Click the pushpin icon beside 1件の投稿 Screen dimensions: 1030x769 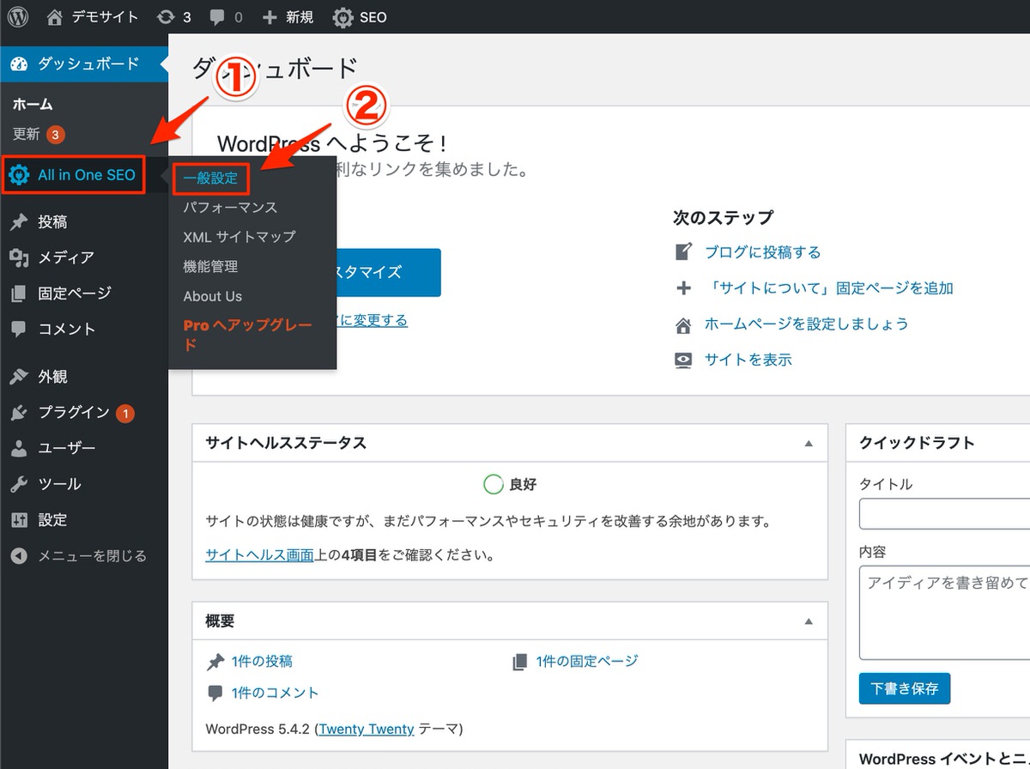pos(215,663)
